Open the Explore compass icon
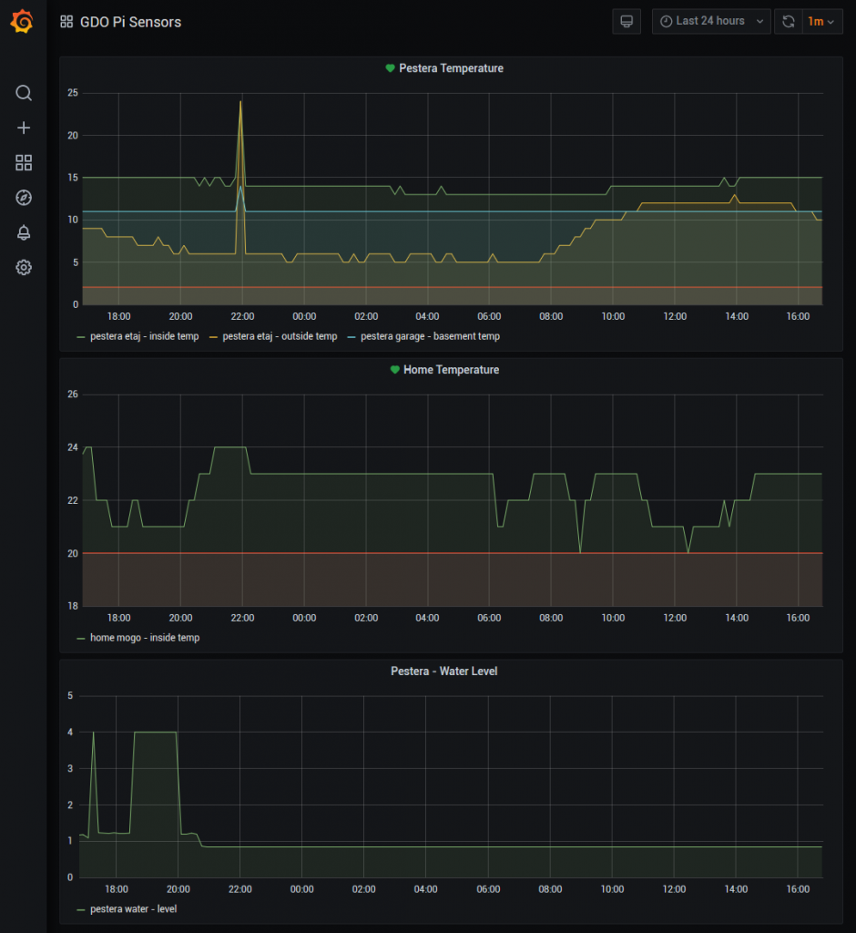Screen dimensions: 856x933 (x=24, y=198)
